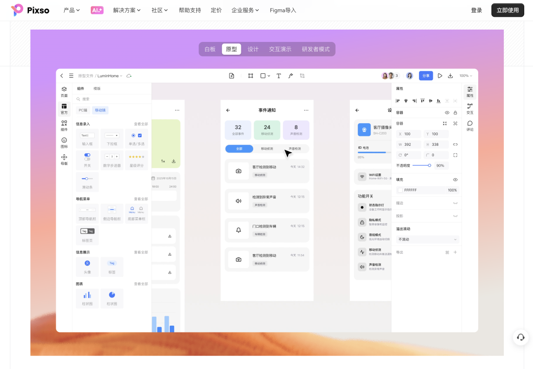Select the crop tool in toolbar
This screenshot has width=533, height=369.
point(302,76)
